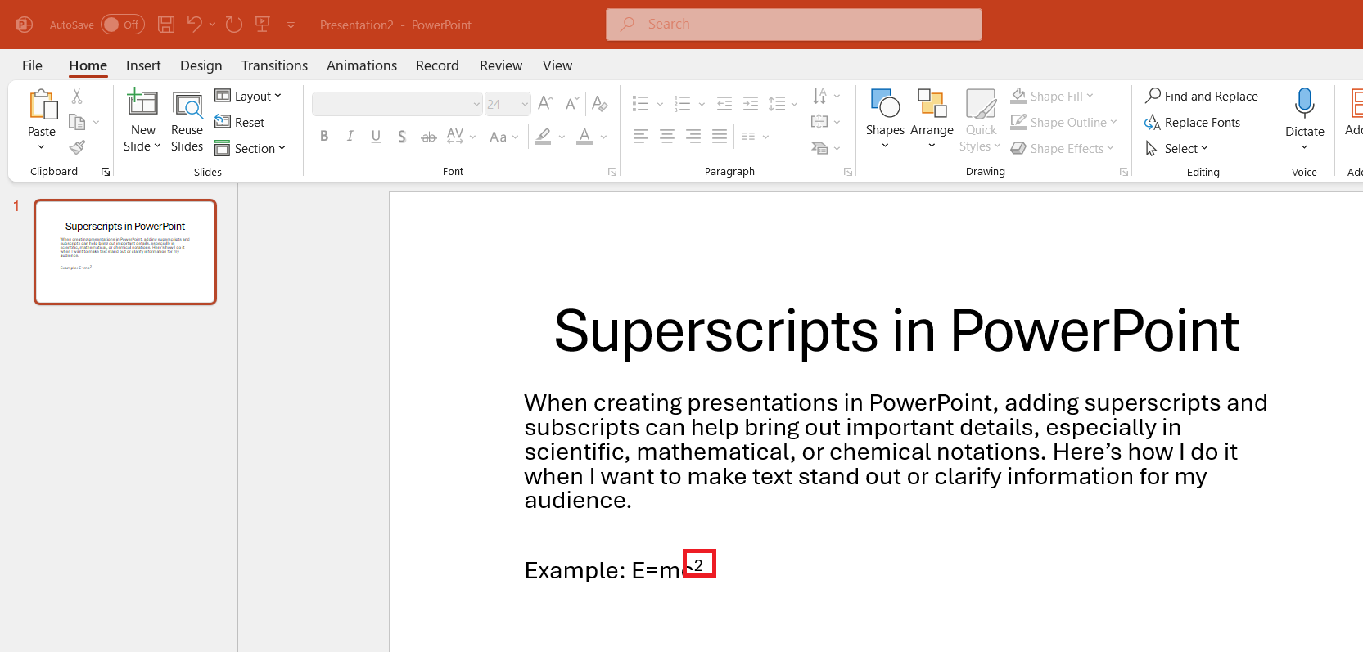Open the File tab

(x=32, y=65)
